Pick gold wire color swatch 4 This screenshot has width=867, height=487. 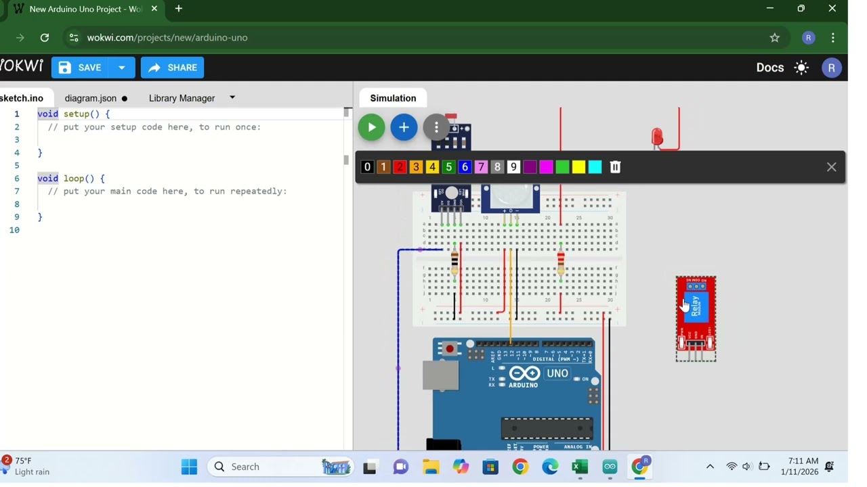click(432, 167)
